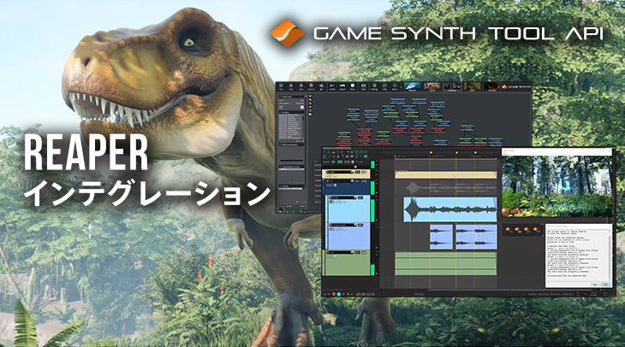Switch to the Modular model tab

point(452,86)
